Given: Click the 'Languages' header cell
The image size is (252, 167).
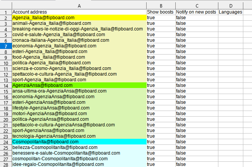Looking at the screenshot, I should pyautogui.click(x=230, y=12).
